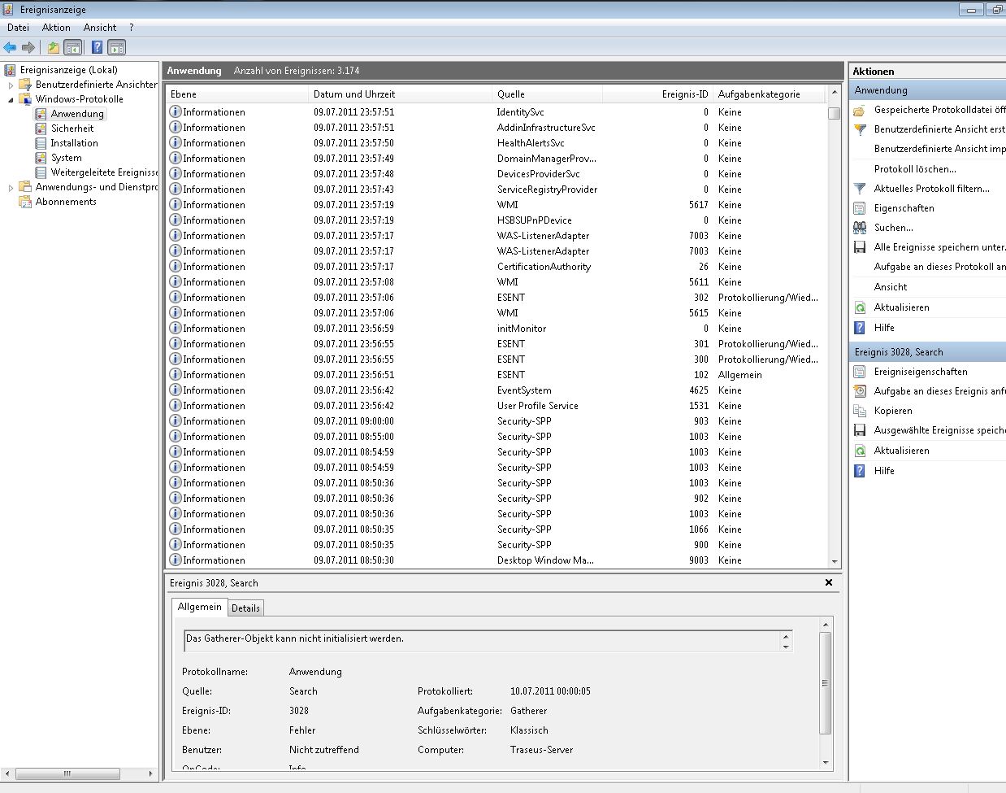Select Weitergeleitete Ereignisse in tree

104,172
